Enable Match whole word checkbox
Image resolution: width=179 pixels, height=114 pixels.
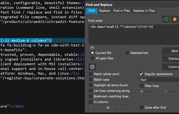pyautogui.click(x=91, y=74)
